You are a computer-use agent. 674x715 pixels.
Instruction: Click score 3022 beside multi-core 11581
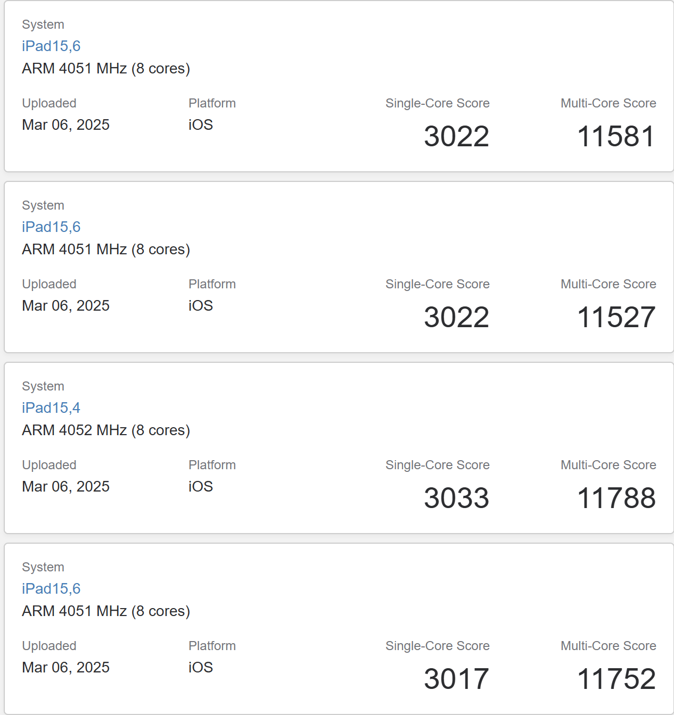pyautogui.click(x=456, y=137)
